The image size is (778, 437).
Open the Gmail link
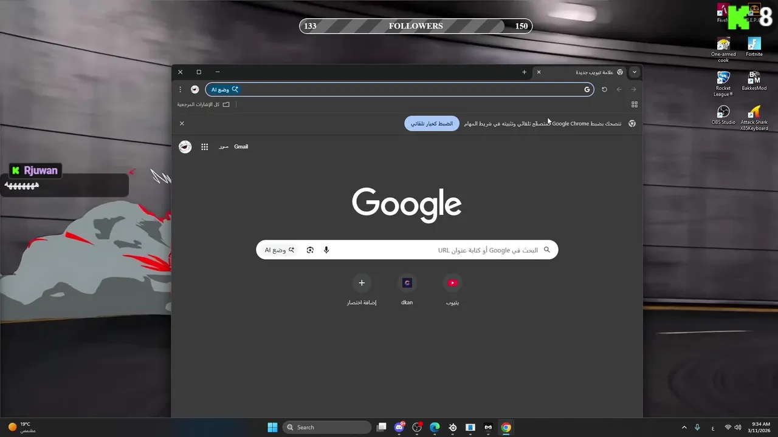241,147
